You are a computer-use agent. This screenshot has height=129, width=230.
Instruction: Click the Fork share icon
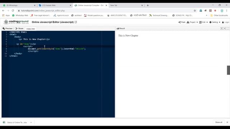click(179, 22)
